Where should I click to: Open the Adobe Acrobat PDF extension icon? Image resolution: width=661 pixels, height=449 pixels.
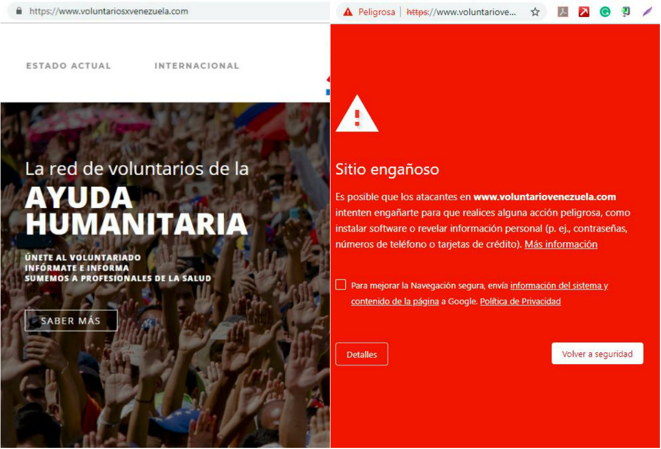pyautogui.click(x=562, y=12)
